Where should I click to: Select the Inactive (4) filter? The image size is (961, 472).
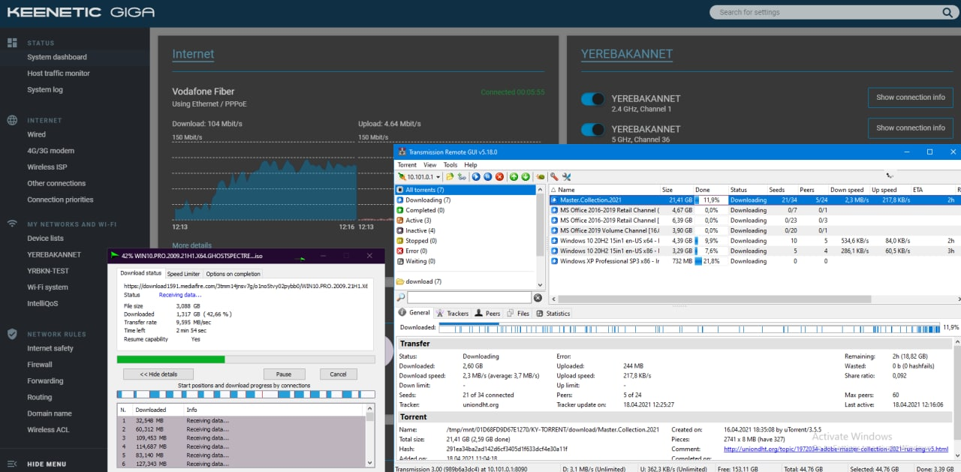(420, 230)
